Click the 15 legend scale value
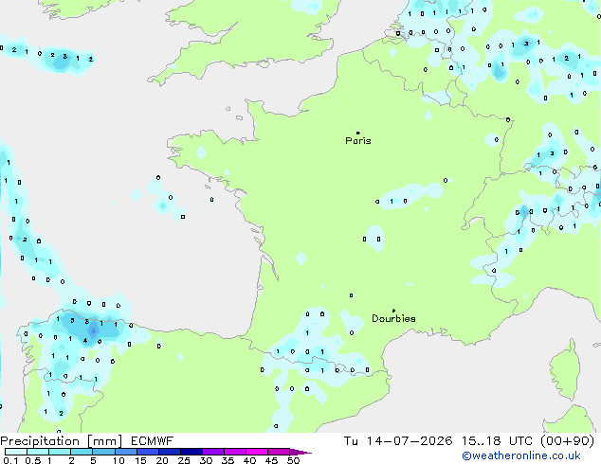Screen dimensions: 601x464 click(x=140, y=460)
